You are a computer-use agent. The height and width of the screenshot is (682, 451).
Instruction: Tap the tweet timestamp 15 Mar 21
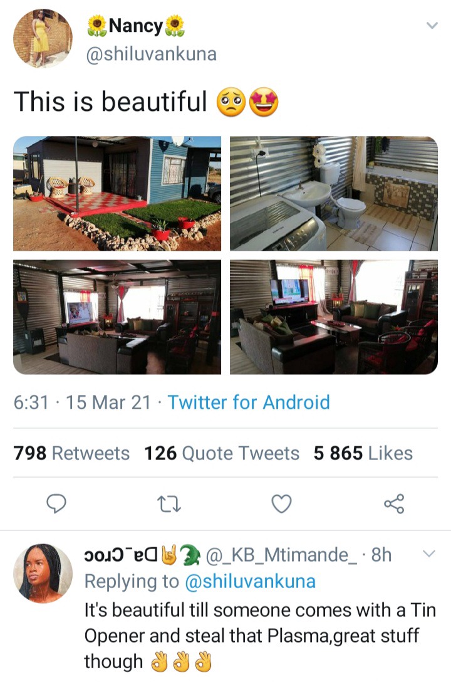108,402
